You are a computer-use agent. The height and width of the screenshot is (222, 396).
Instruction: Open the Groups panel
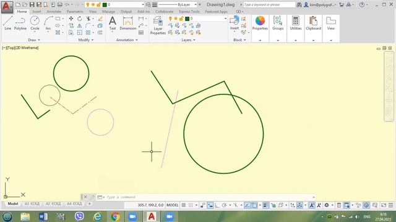[x=278, y=23]
